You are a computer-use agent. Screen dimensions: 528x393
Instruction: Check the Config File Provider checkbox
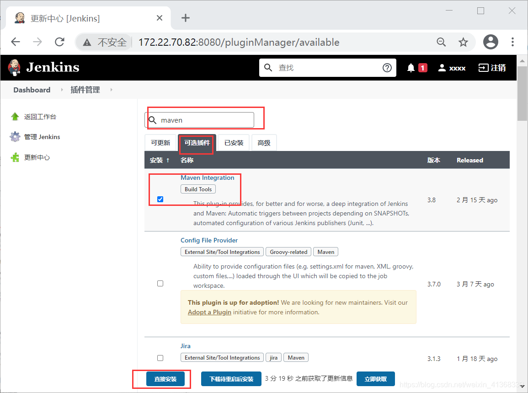coord(160,284)
